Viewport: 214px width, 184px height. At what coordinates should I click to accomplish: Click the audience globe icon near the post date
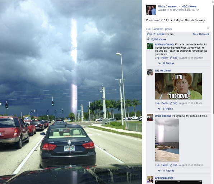198,10
